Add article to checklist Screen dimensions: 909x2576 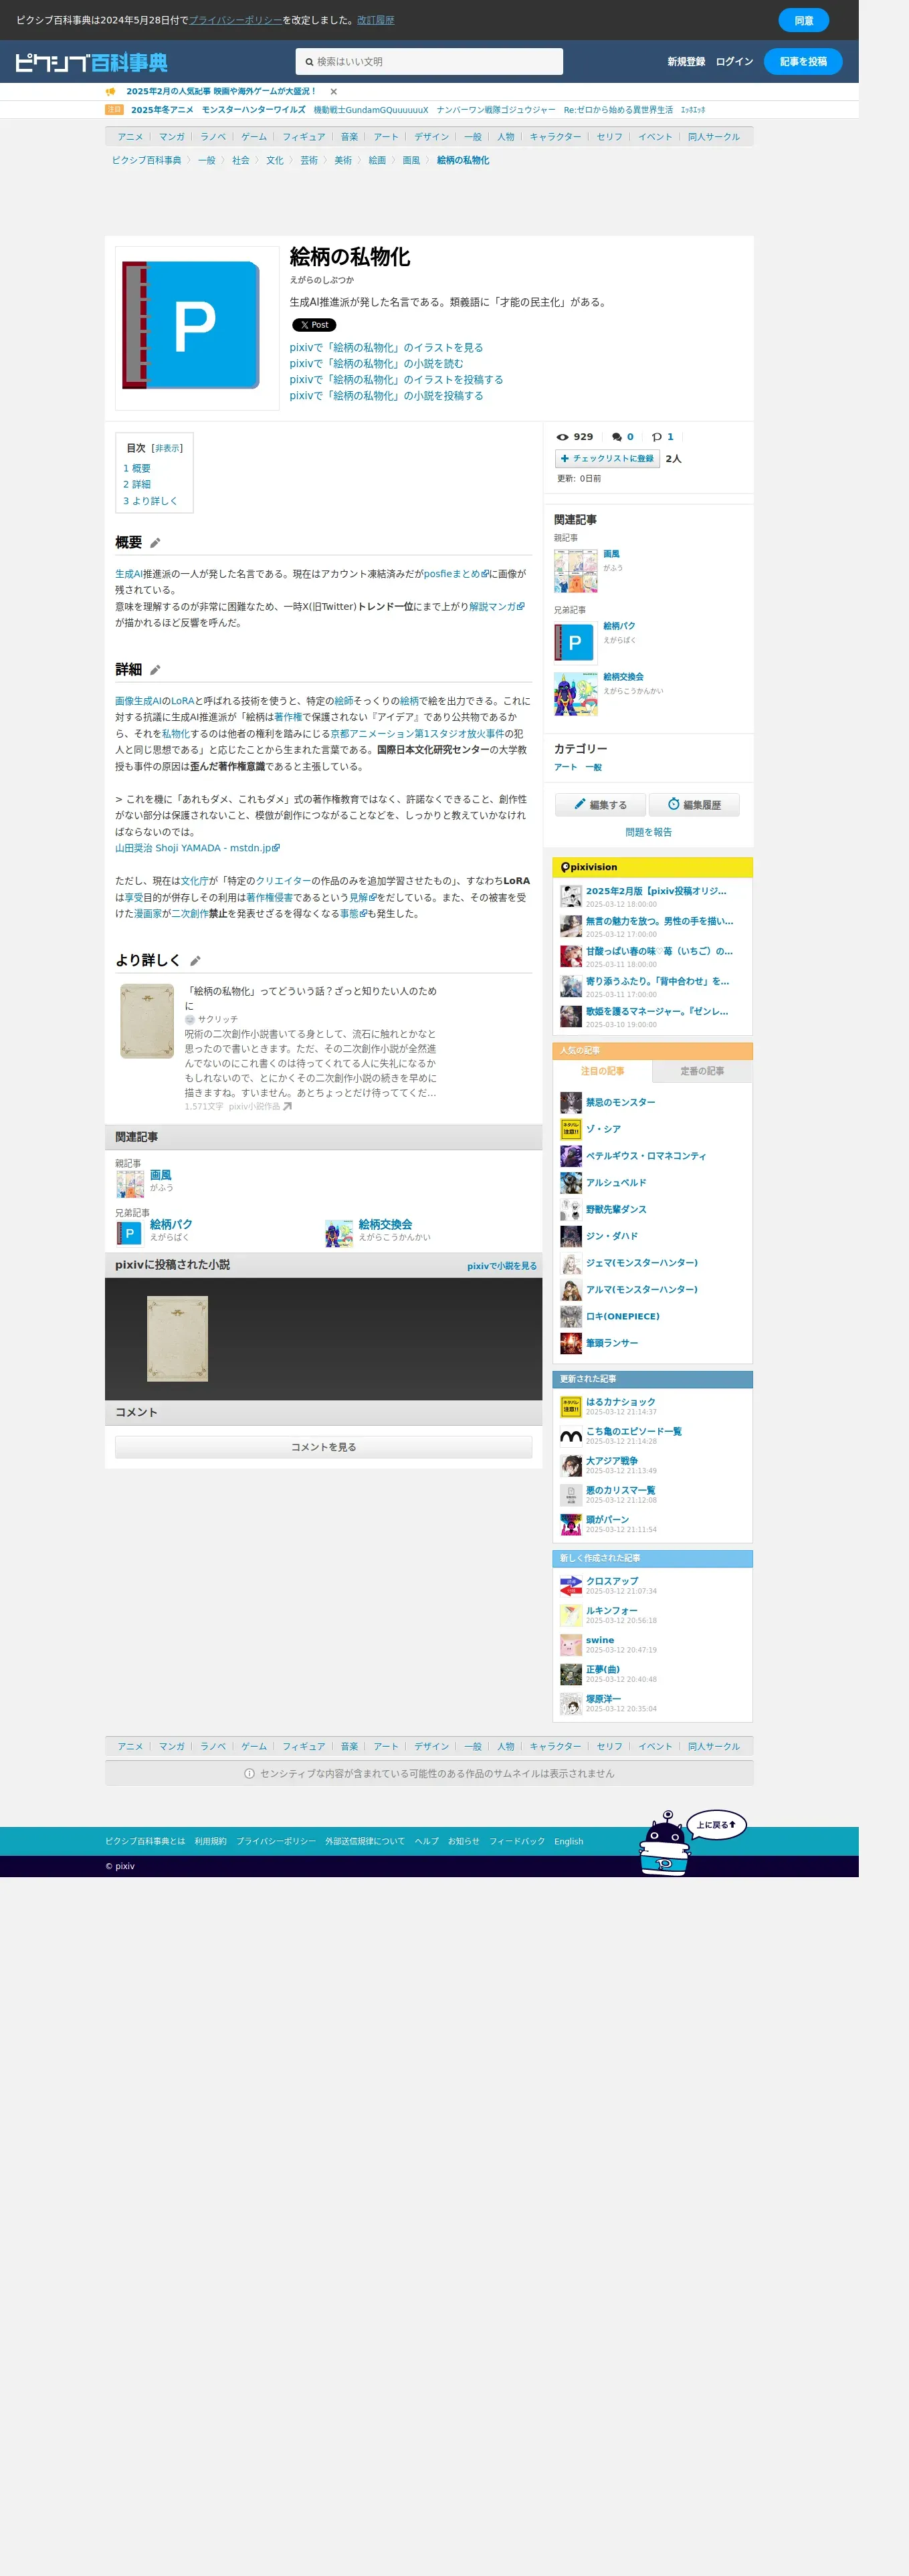pos(607,459)
